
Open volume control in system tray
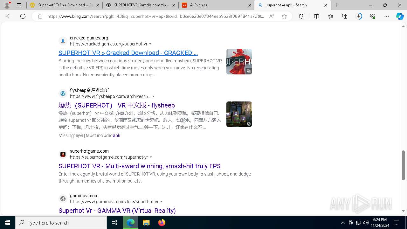[x=366, y=223]
